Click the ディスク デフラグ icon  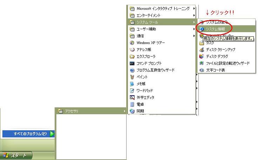pyautogui.click(x=202, y=56)
